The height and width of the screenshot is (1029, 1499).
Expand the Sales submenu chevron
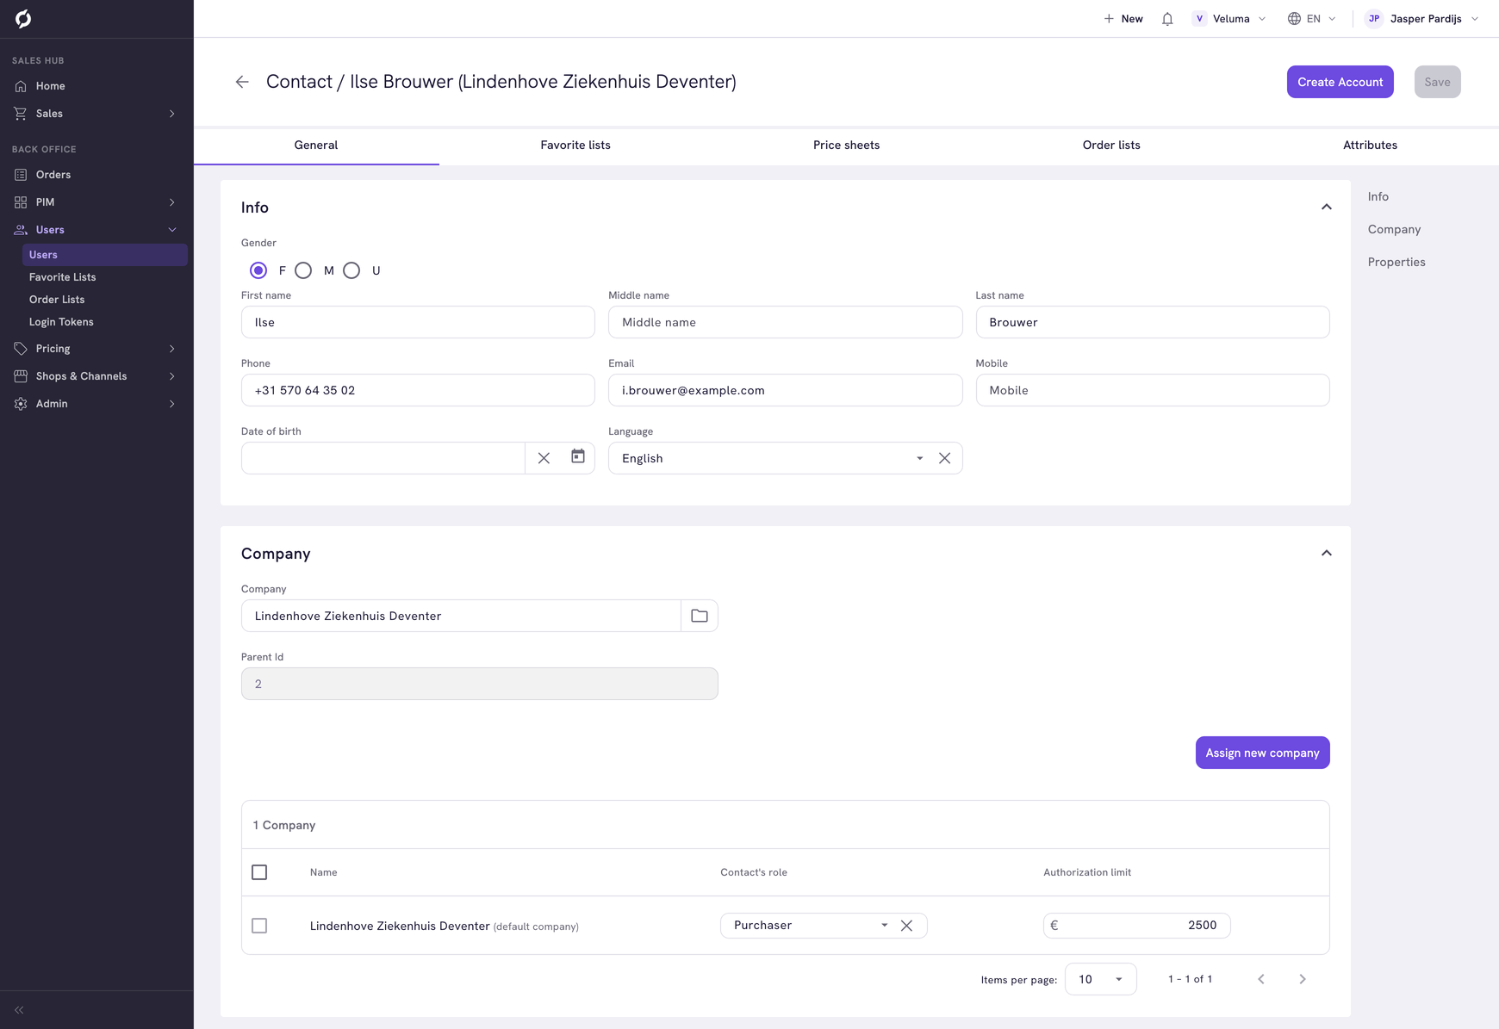[172, 114]
